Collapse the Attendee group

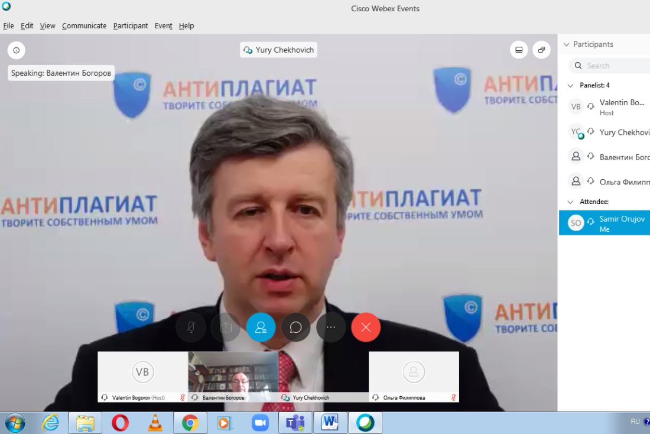coord(570,202)
